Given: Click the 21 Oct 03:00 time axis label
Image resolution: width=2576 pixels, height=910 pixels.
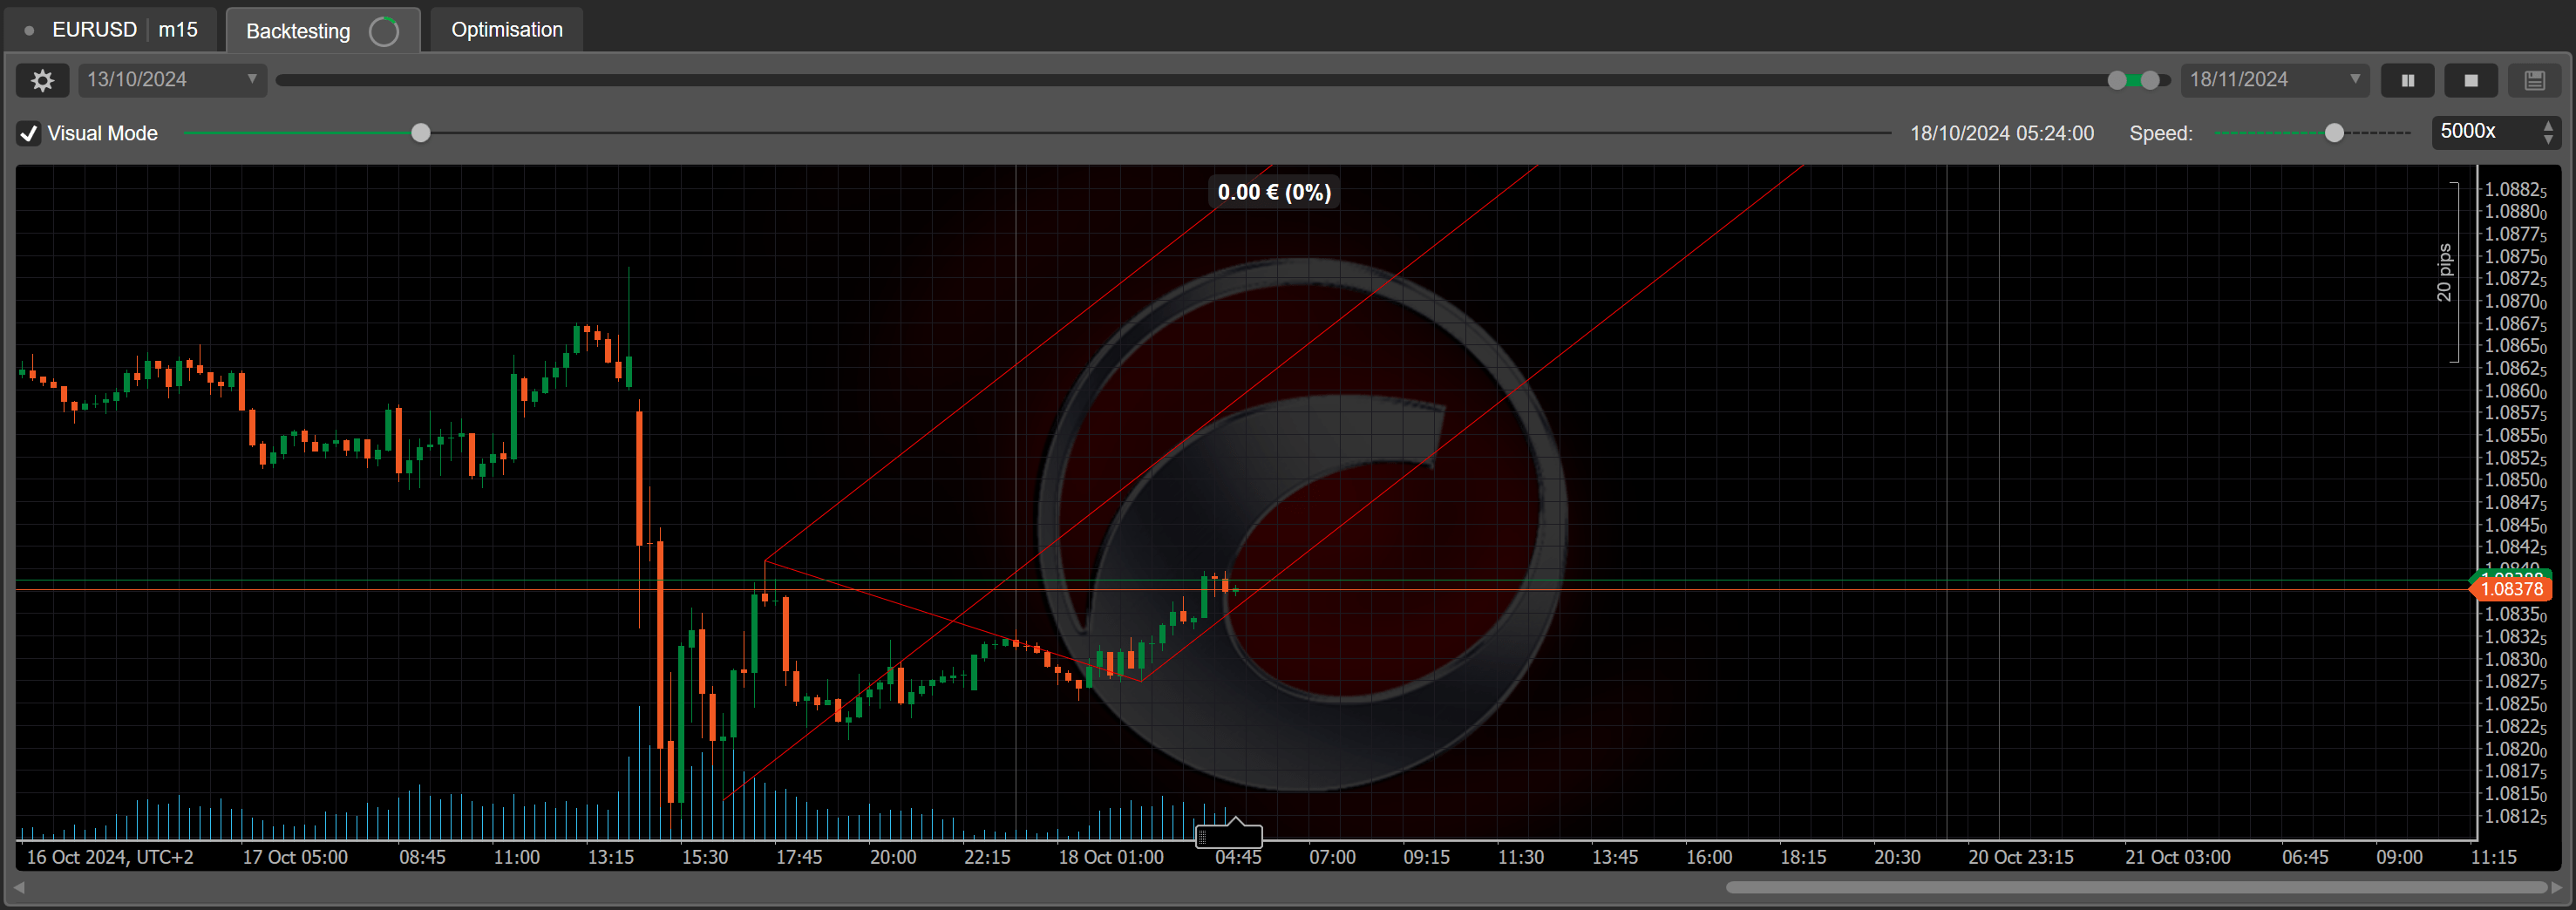Looking at the screenshot, I should (x=2177, y=858).
